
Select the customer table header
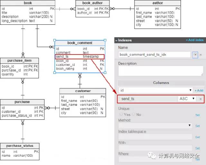tap(83, 91)
